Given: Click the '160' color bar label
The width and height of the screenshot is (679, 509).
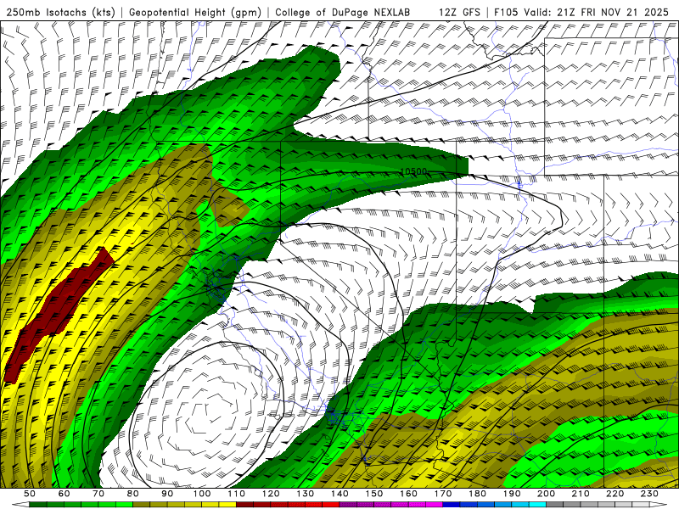Looking at the screenshot, I should tap(408, 494).
